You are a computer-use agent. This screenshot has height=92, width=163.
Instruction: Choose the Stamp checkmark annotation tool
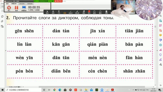tap(71, 12)
